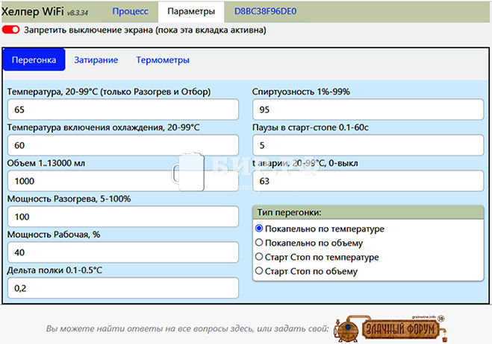Click the version v8.3.34 label

tap(78, 13)
